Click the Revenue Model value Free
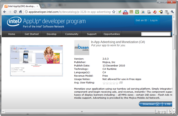This screenshot has height=116, width=178. (x=105, y=76)
